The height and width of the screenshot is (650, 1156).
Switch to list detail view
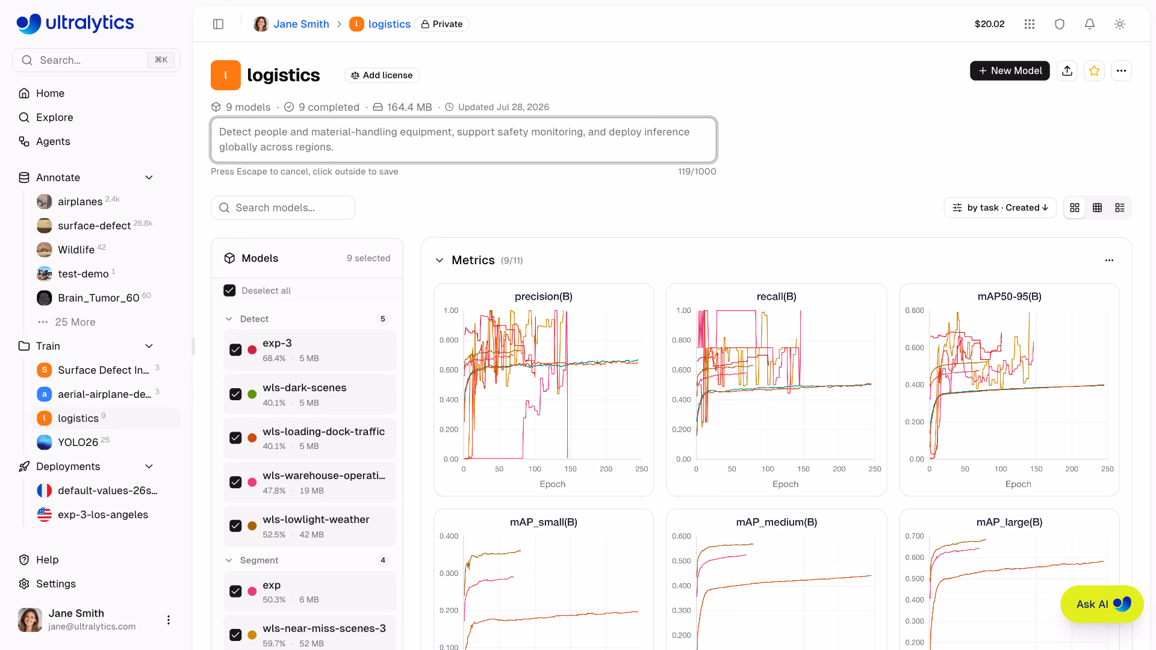(x=1120, y=208)
